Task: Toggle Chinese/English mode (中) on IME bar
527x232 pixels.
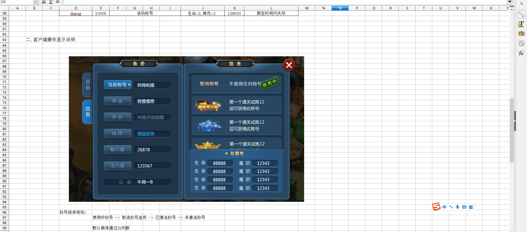Action: pos(444,207)
